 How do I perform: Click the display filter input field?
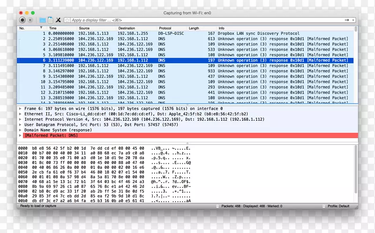pyautogui.click(x=206, y=20)
